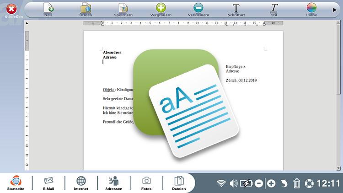343x193 pixels.
Task: Click the "Sehr geehrte" greeting line
Action: pos(118,99)
